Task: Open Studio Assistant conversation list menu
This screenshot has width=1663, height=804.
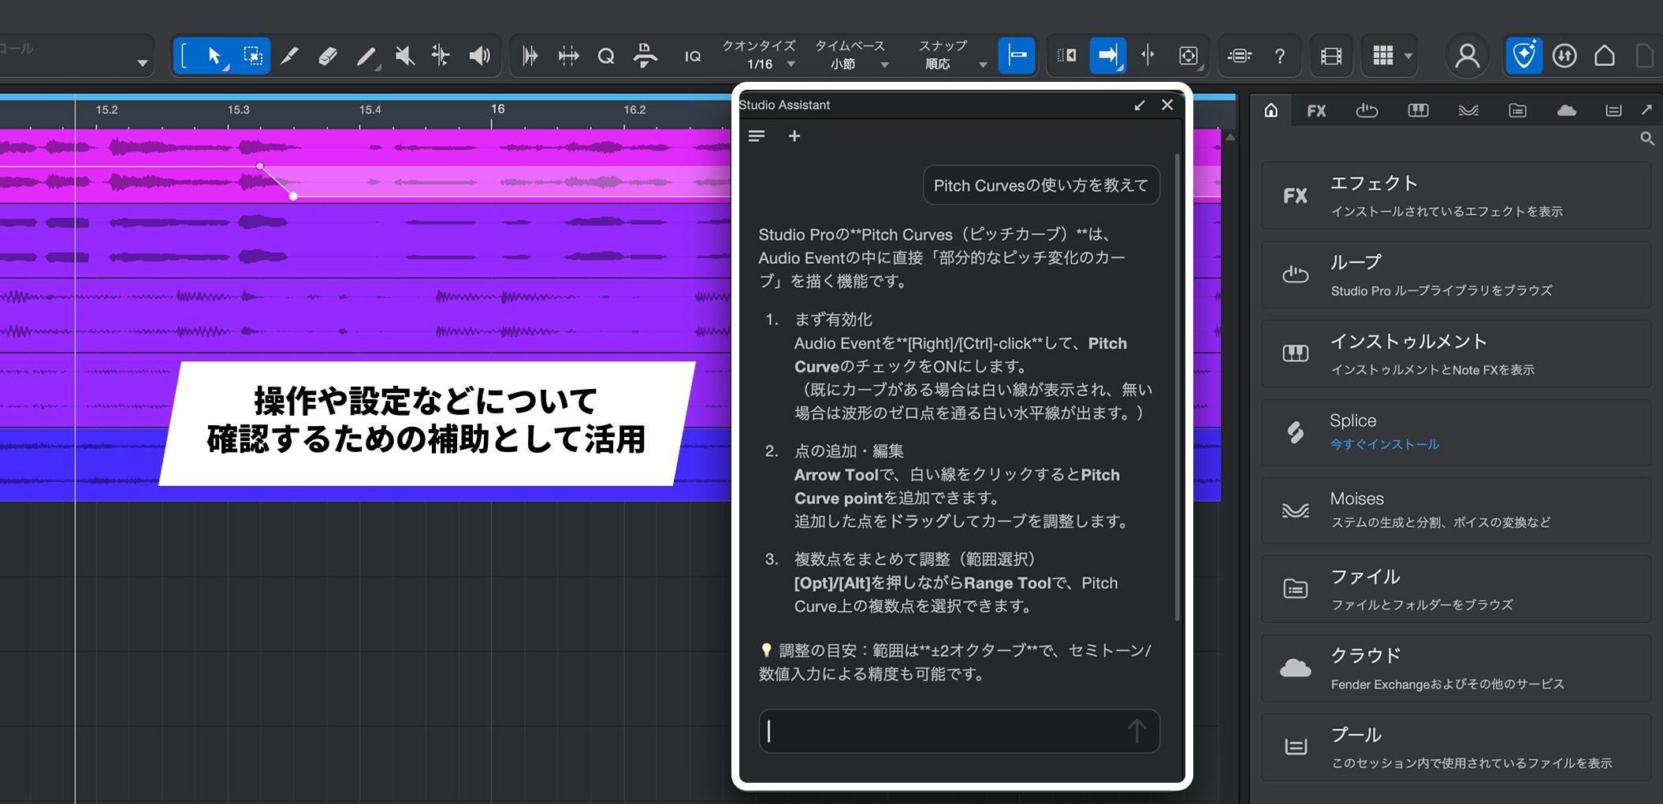Action: coord(757,136)
